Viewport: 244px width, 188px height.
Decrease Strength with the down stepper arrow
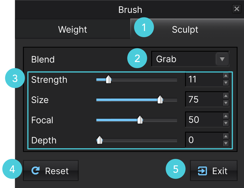(226, 83)
